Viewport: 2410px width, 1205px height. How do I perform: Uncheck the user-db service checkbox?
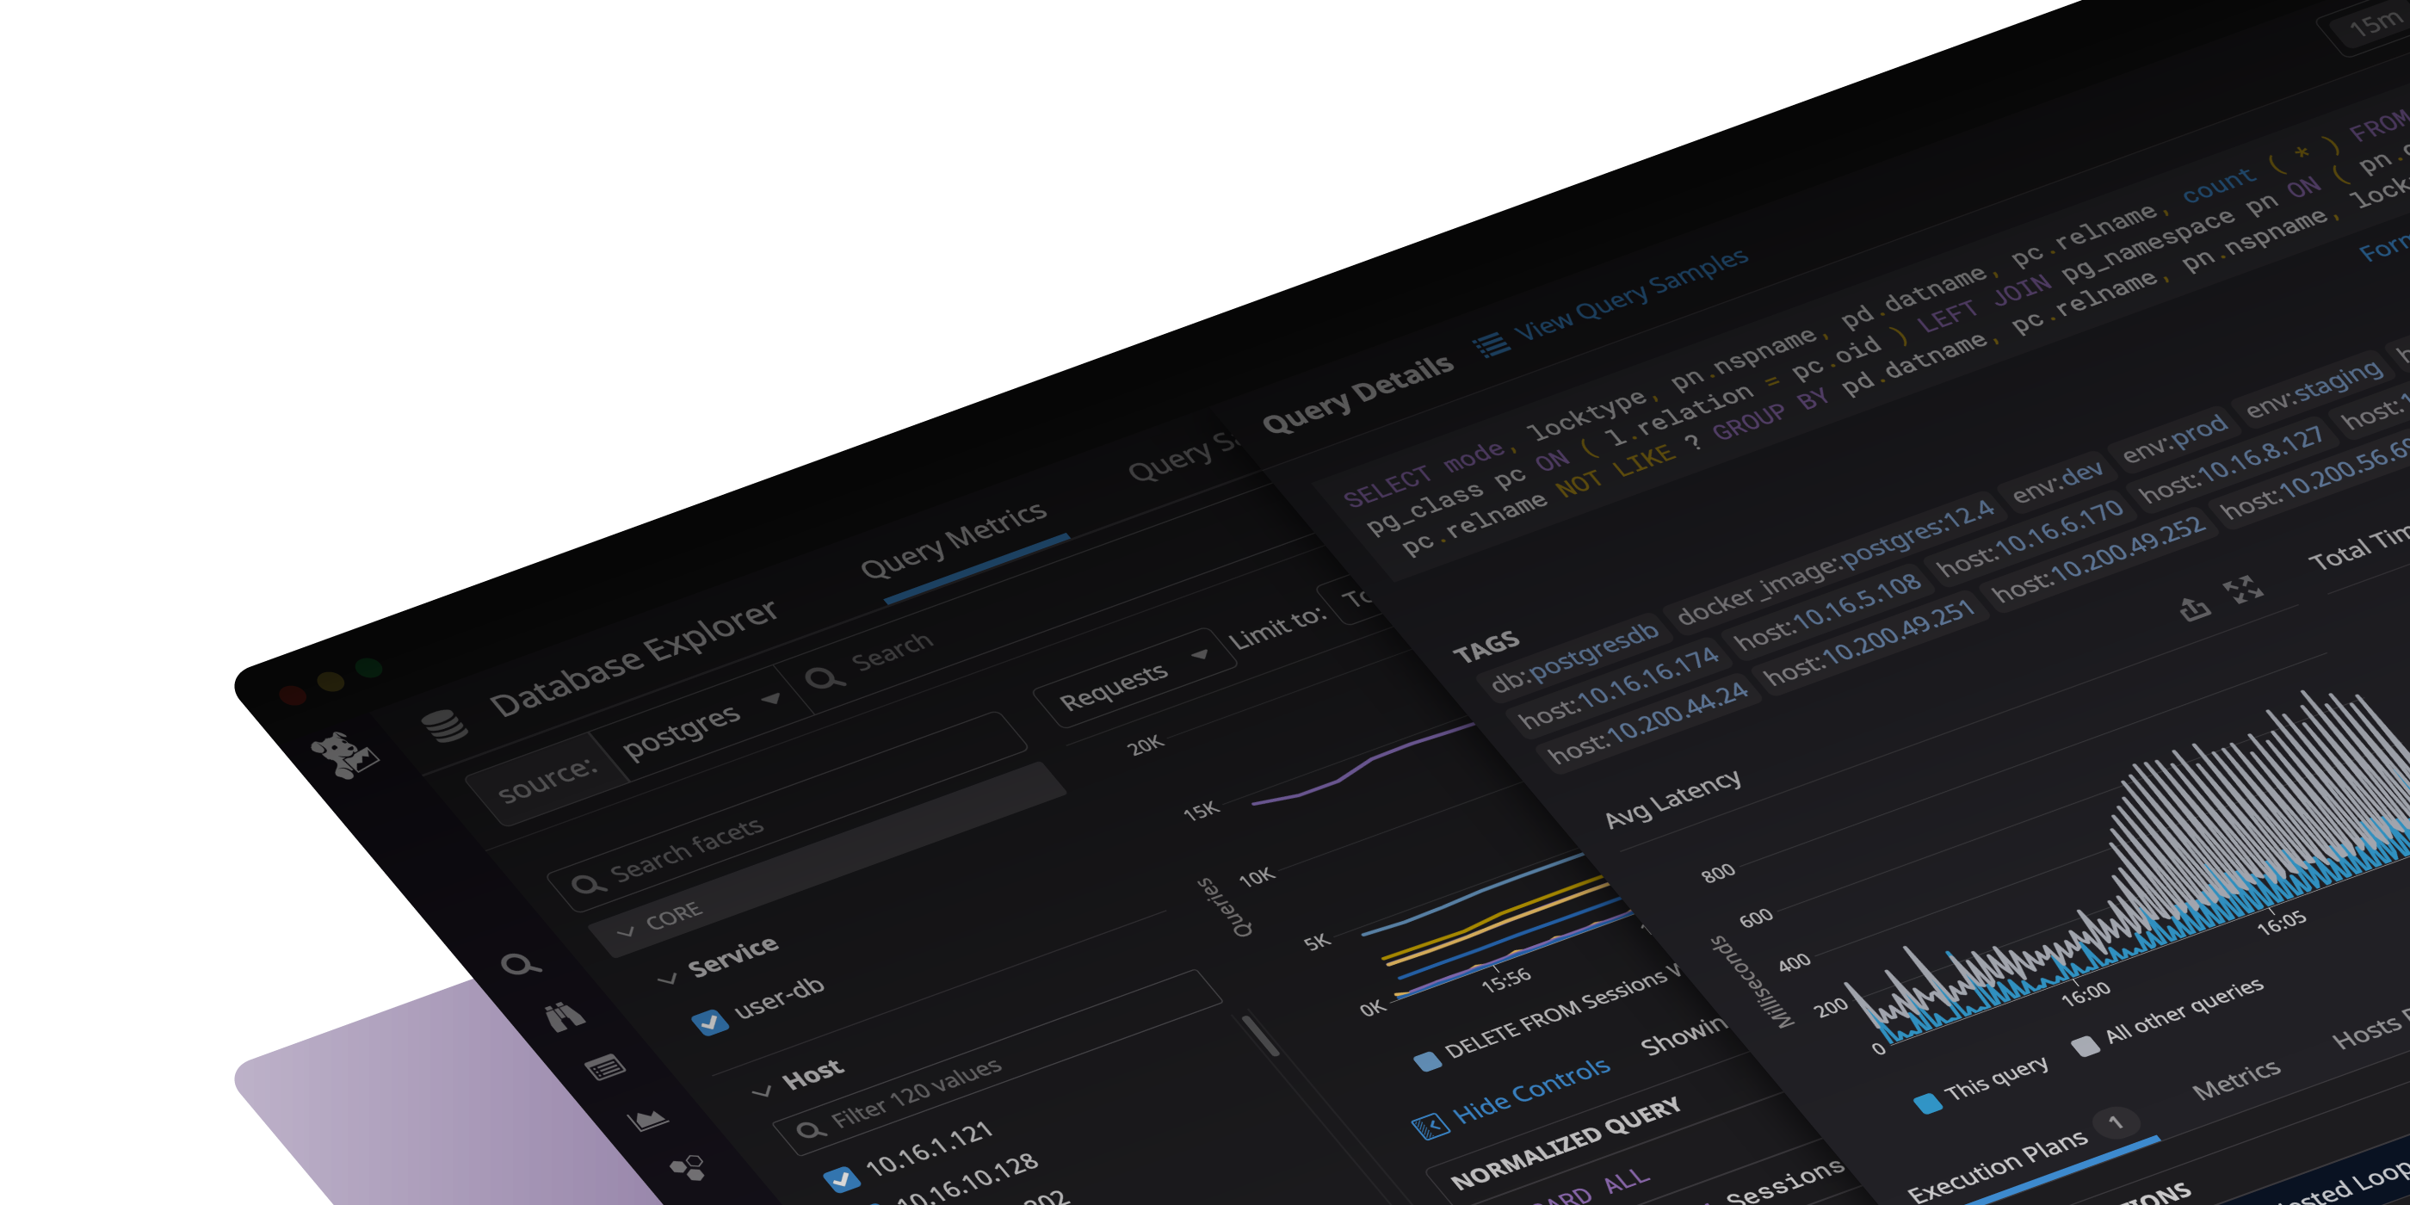point(709,1022)
